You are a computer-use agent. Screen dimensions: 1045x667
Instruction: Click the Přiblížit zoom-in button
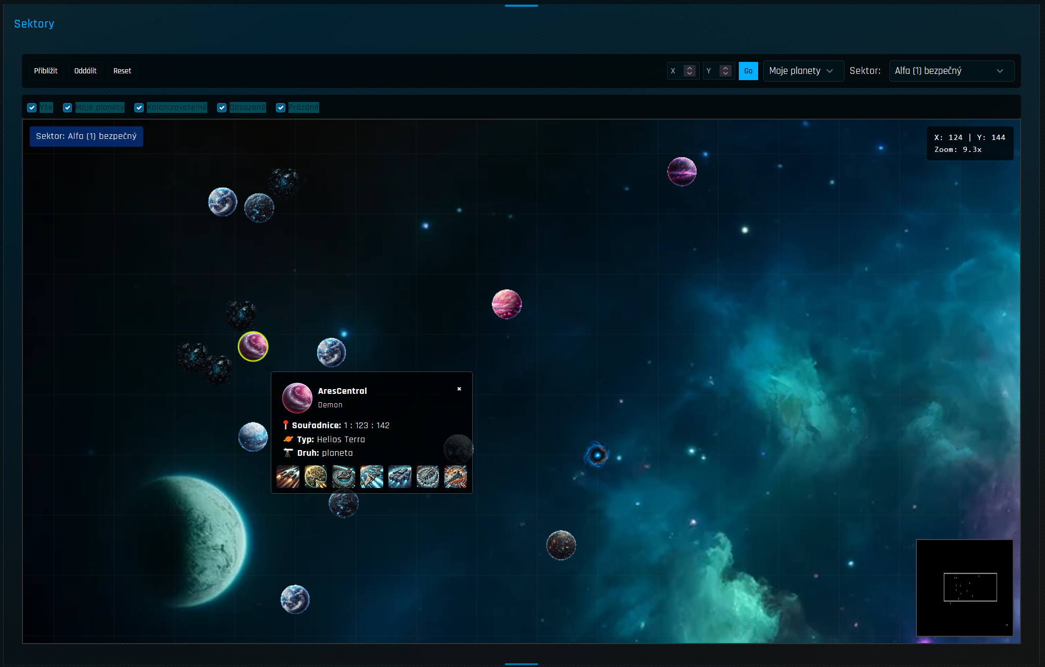click(x=46, y=71)
